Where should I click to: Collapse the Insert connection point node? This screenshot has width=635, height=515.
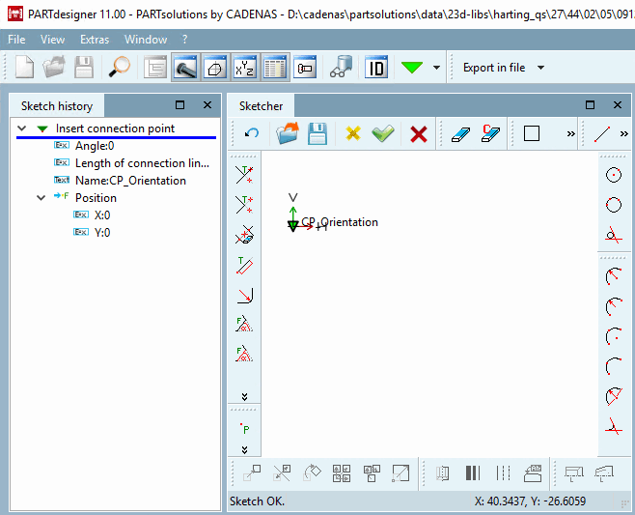tap(22, 129)
